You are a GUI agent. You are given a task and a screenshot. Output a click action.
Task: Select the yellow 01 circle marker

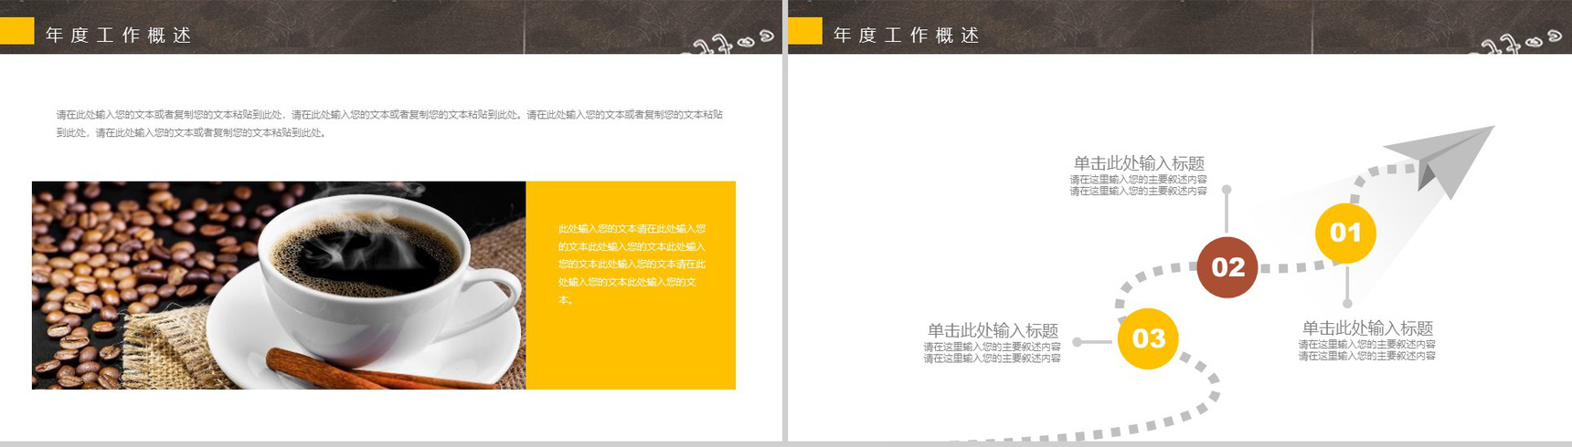(1345, 233)
